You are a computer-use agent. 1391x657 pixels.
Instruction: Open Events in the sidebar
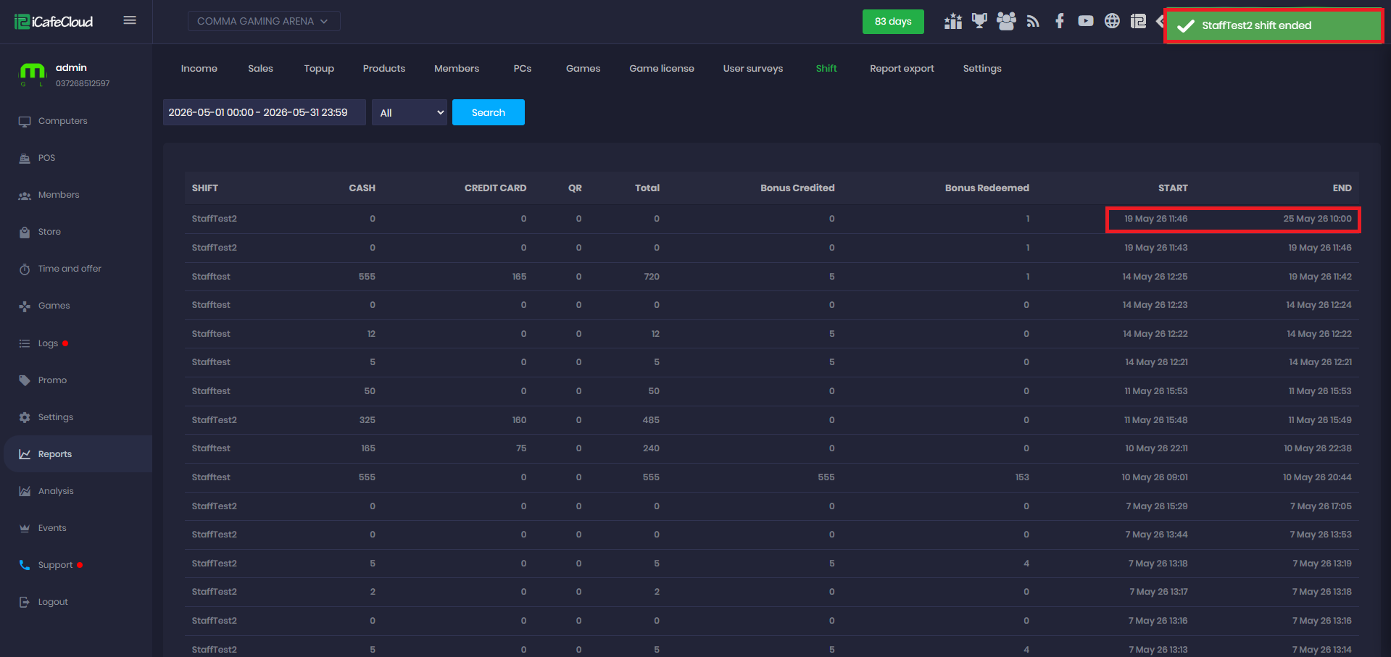click(x=52, y=528)
